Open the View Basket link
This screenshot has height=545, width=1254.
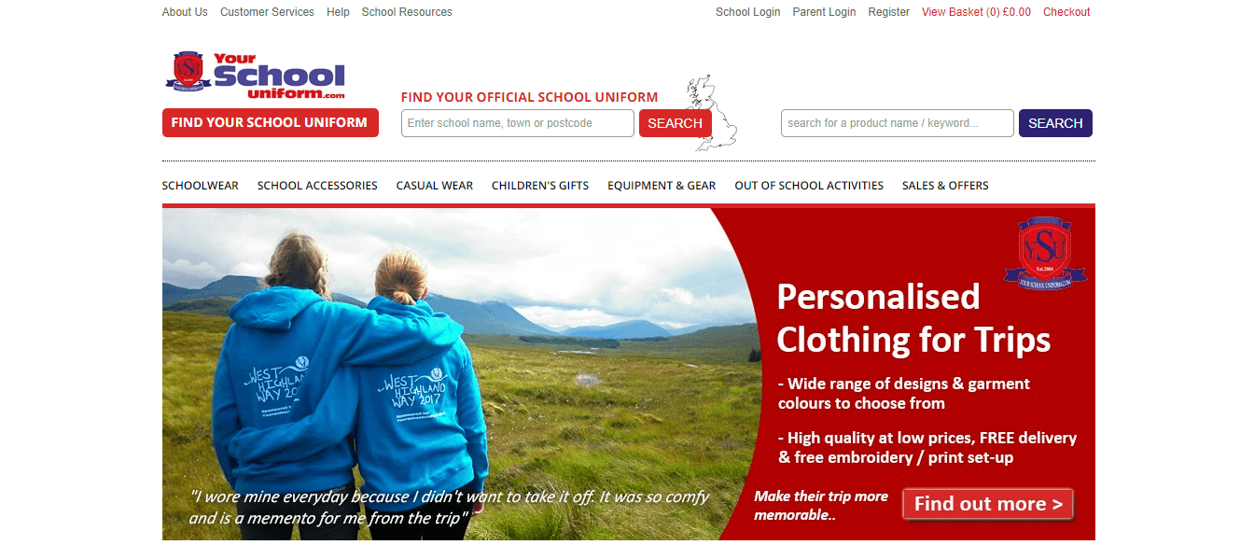pos(976,12)
